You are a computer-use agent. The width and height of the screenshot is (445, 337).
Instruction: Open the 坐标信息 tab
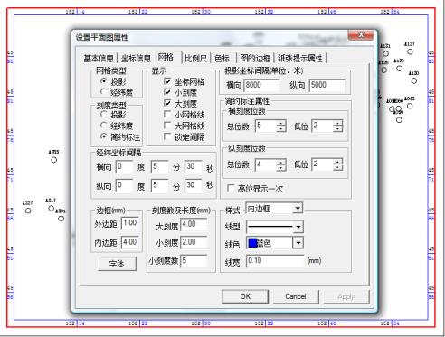tap(136, 58)
